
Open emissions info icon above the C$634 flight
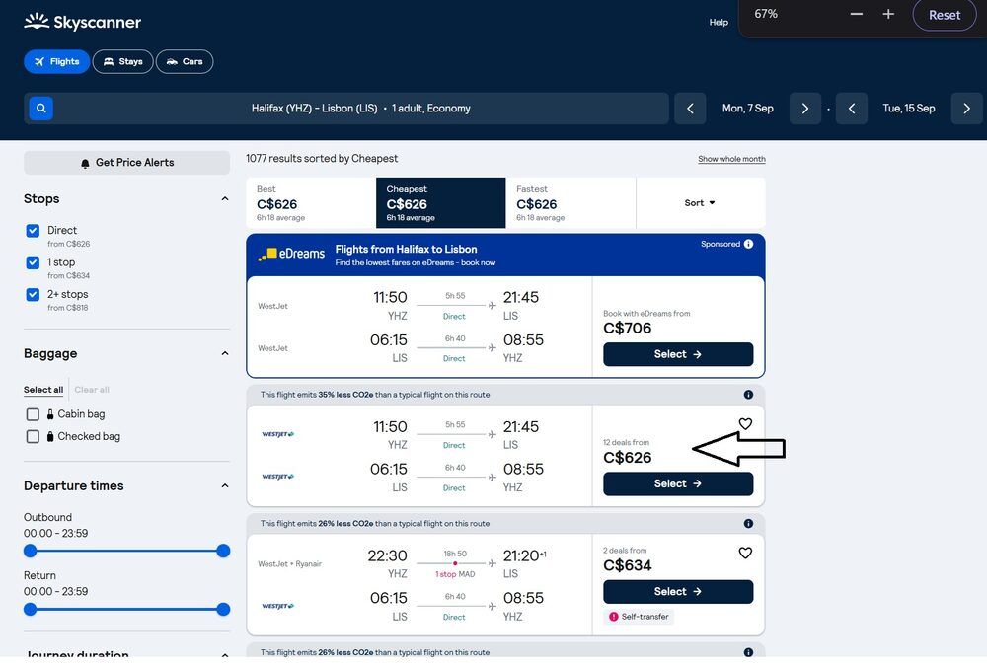tap(748, 524)
